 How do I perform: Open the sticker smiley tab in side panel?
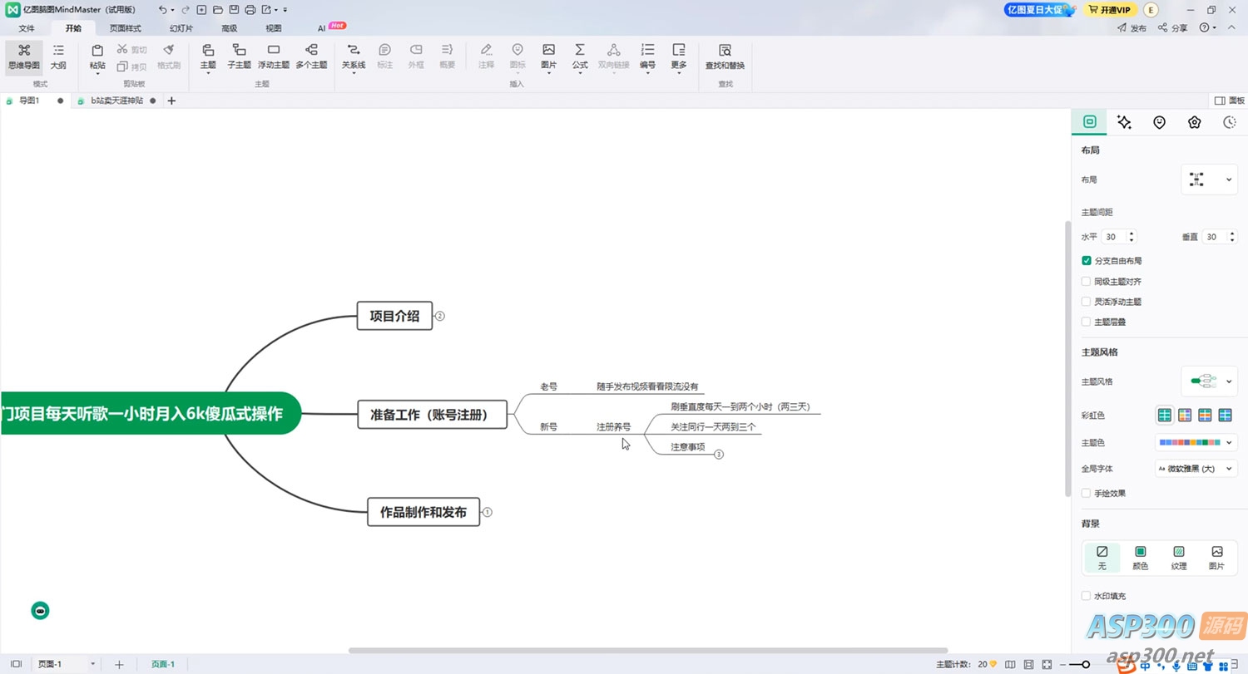[x=1159, y=122]
